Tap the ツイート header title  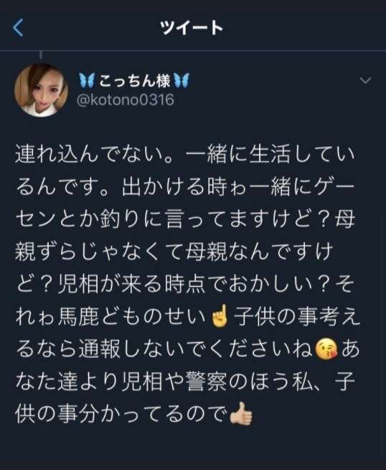pyautogui.click(x=192, y=27)
